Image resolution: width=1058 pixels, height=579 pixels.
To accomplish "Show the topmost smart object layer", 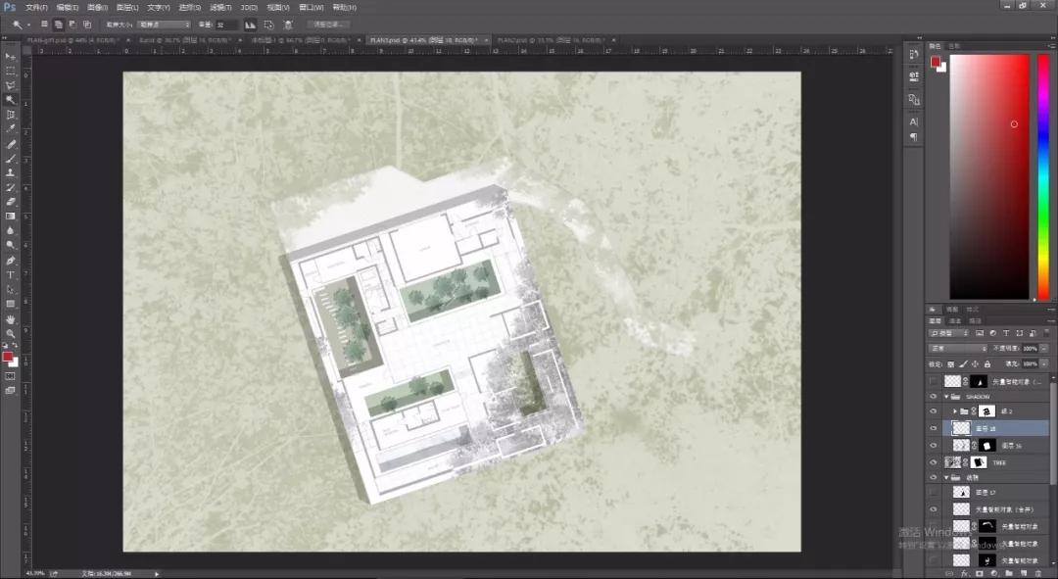I will tap(934, 381).
